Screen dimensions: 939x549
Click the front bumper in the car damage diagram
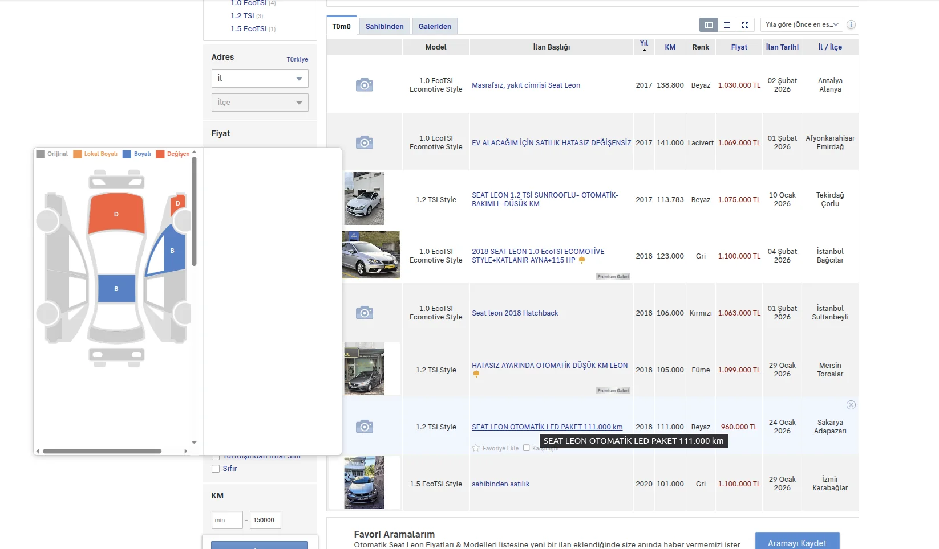click(x=116, y=182)
